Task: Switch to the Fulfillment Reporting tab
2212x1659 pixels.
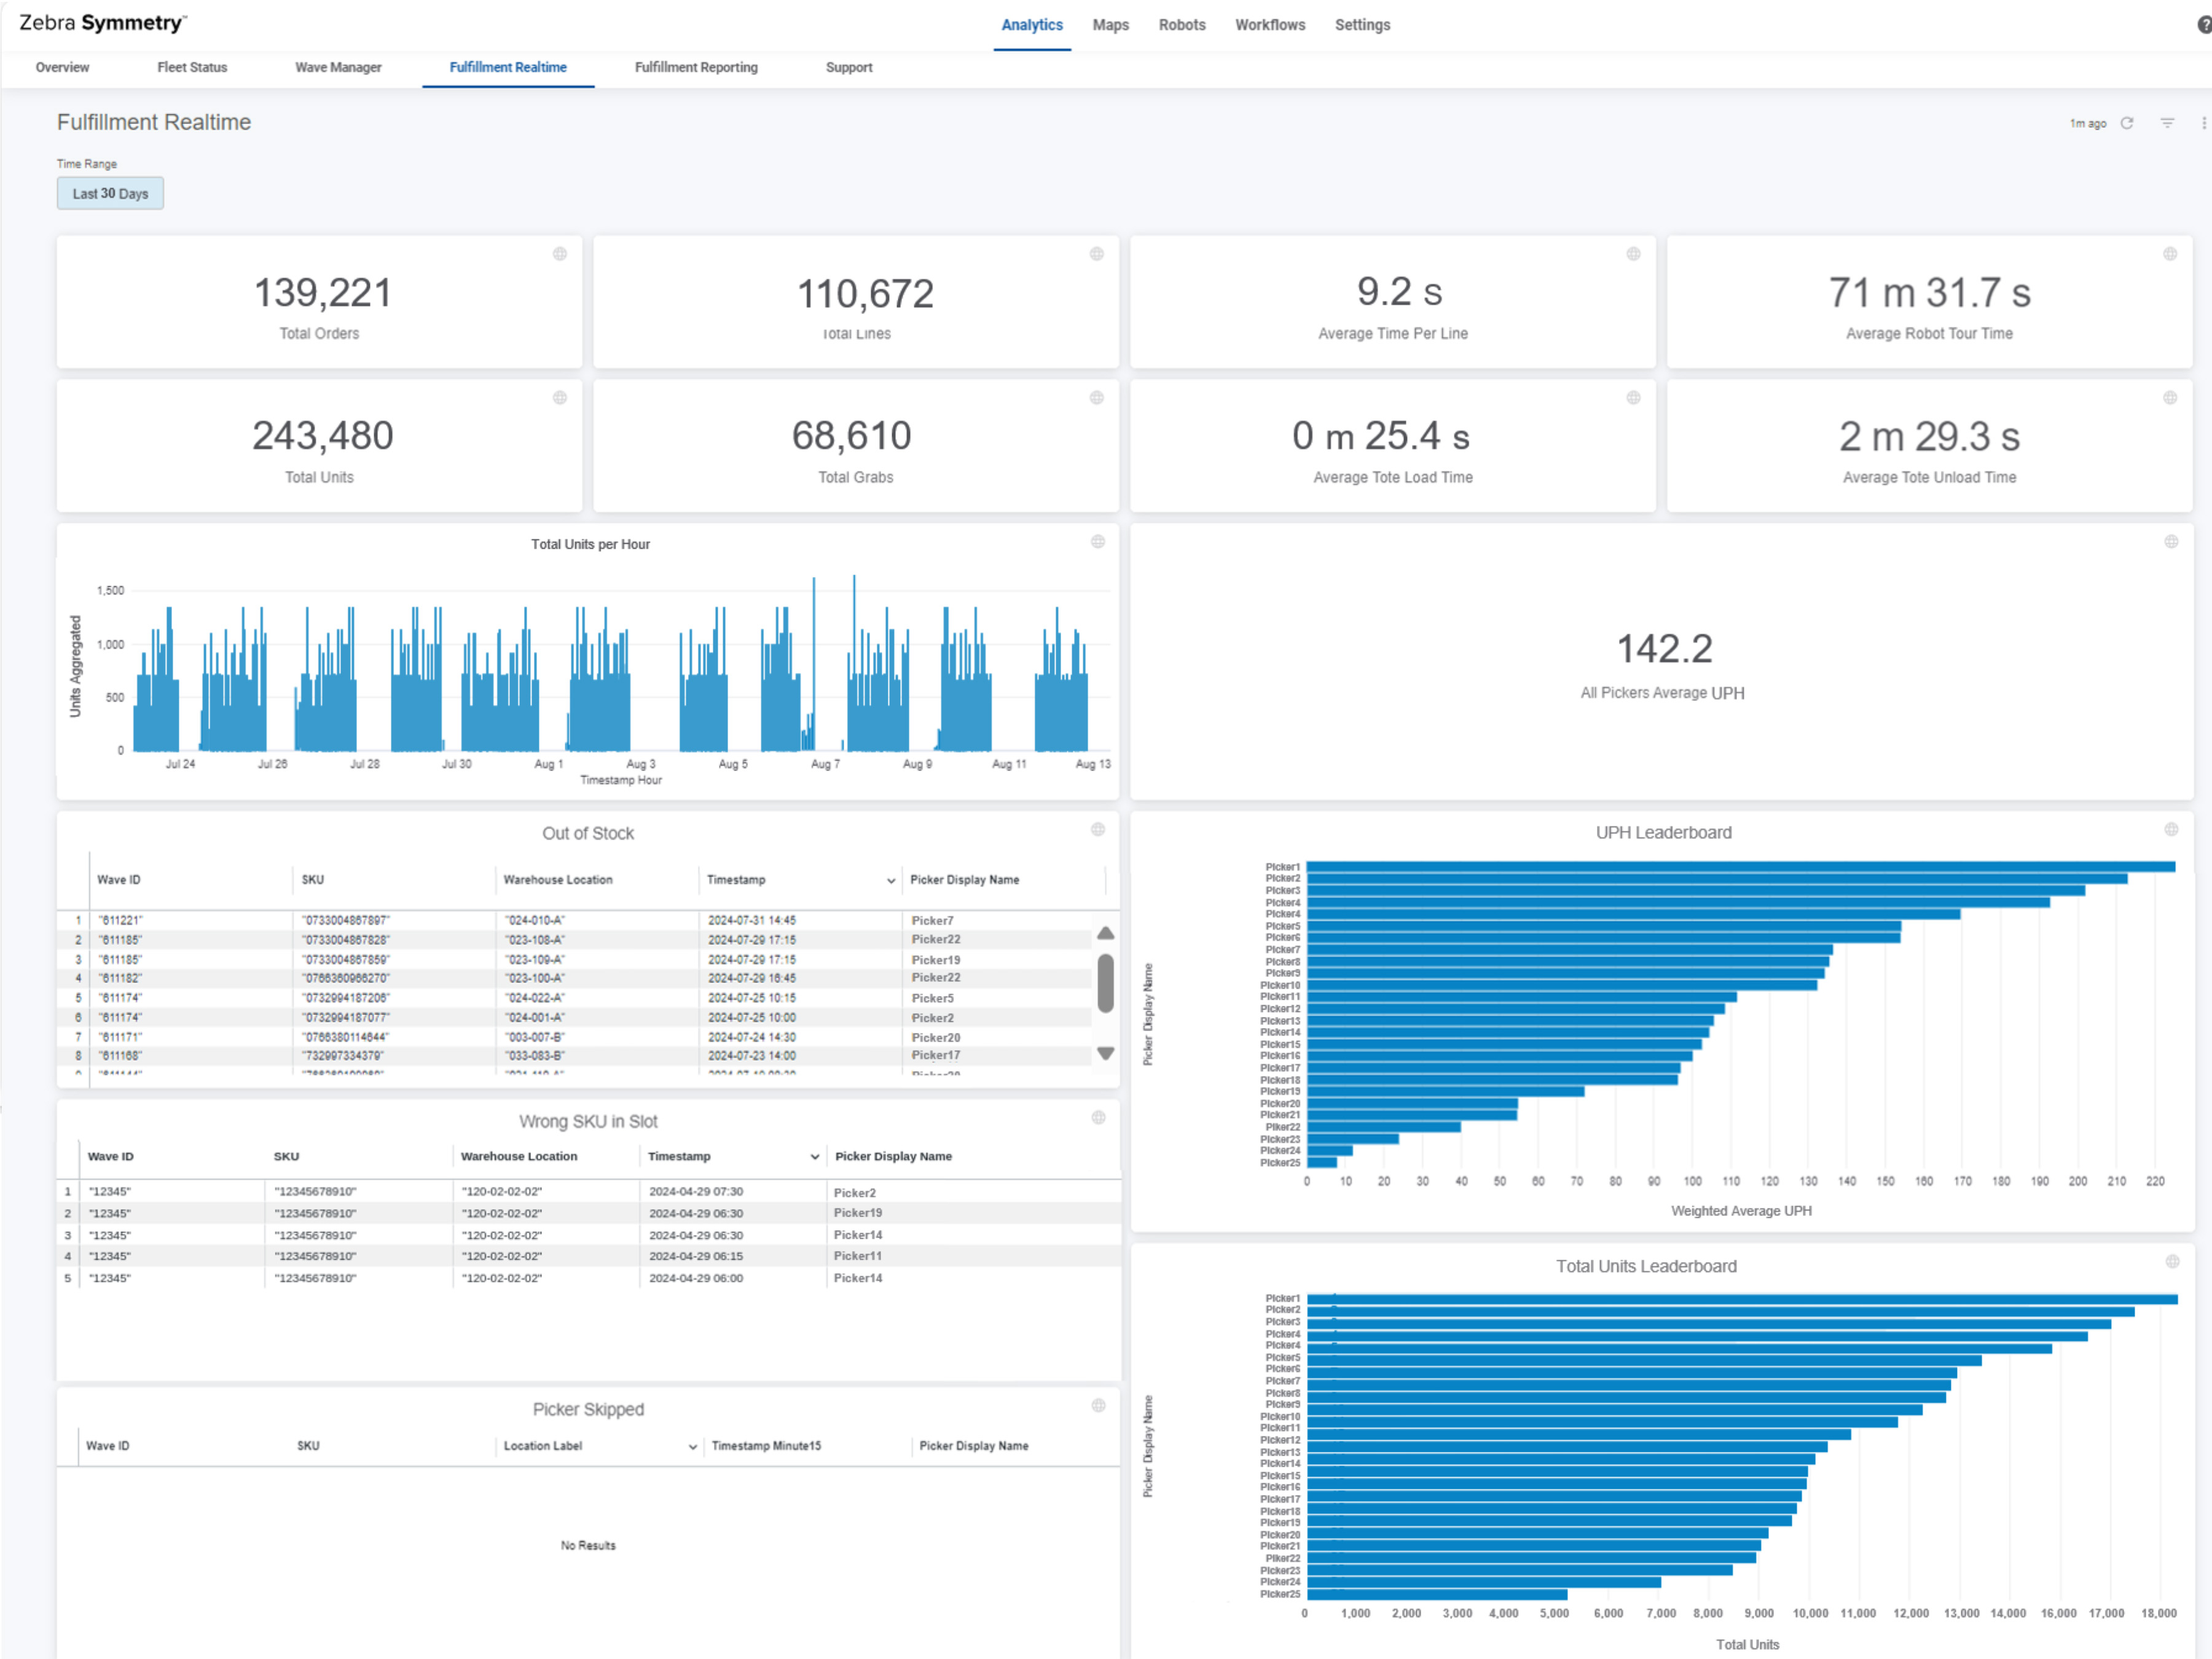Action: click(x=696, y=67)
